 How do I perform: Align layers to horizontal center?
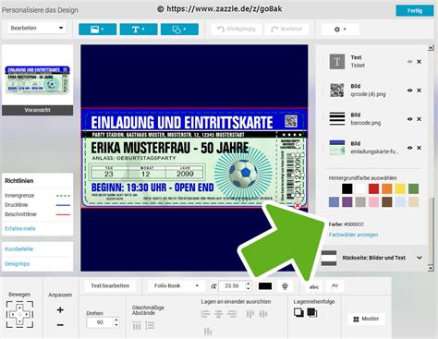tap(218, 314)
